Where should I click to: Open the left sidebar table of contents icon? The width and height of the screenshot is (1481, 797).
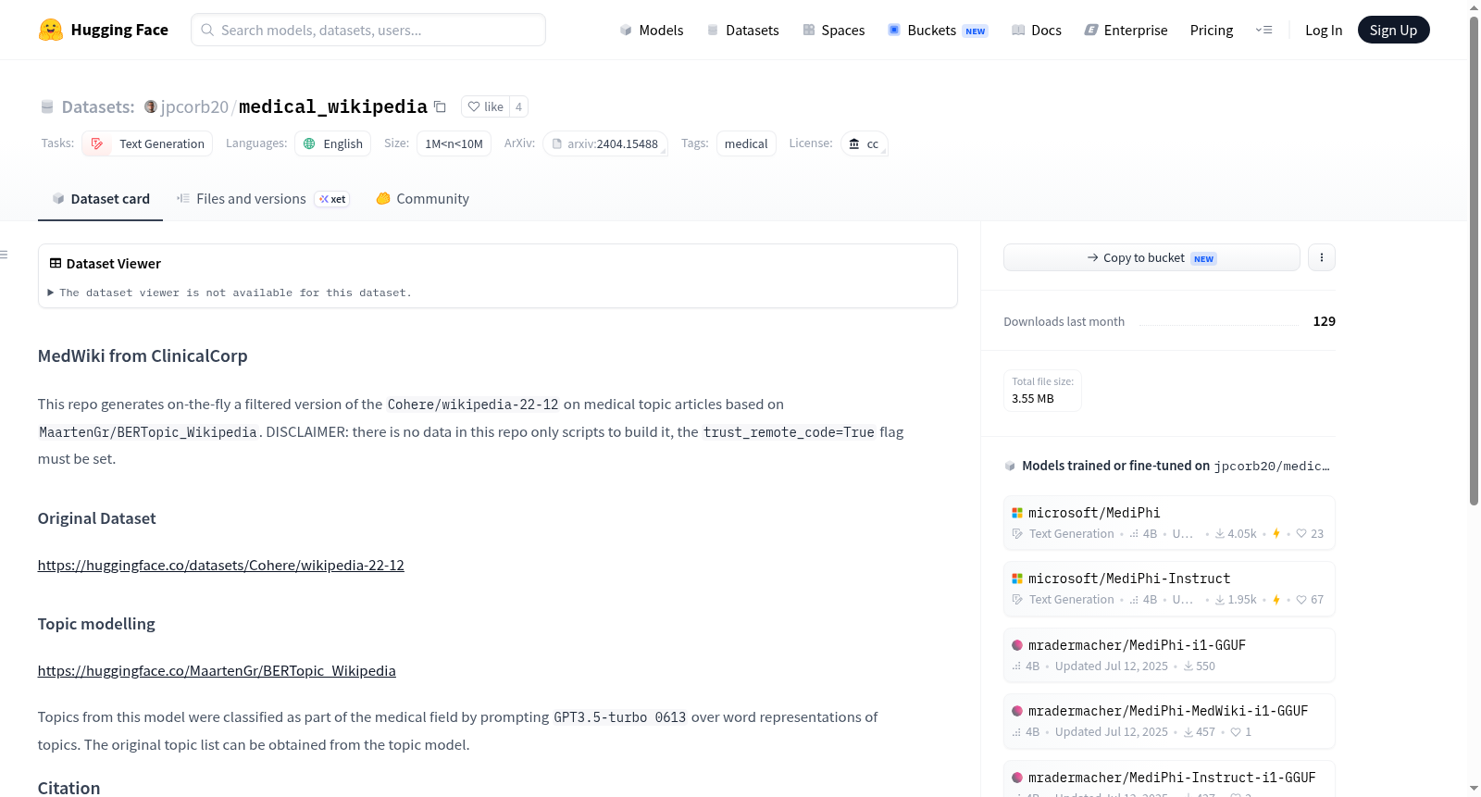click(4, 255)
